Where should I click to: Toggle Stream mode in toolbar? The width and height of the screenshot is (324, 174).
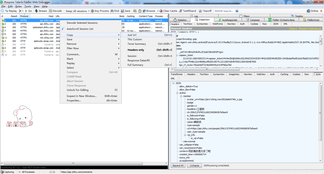coord(41,11)
